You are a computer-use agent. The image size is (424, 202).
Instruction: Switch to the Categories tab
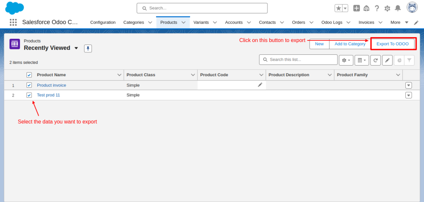pos(134,22)
